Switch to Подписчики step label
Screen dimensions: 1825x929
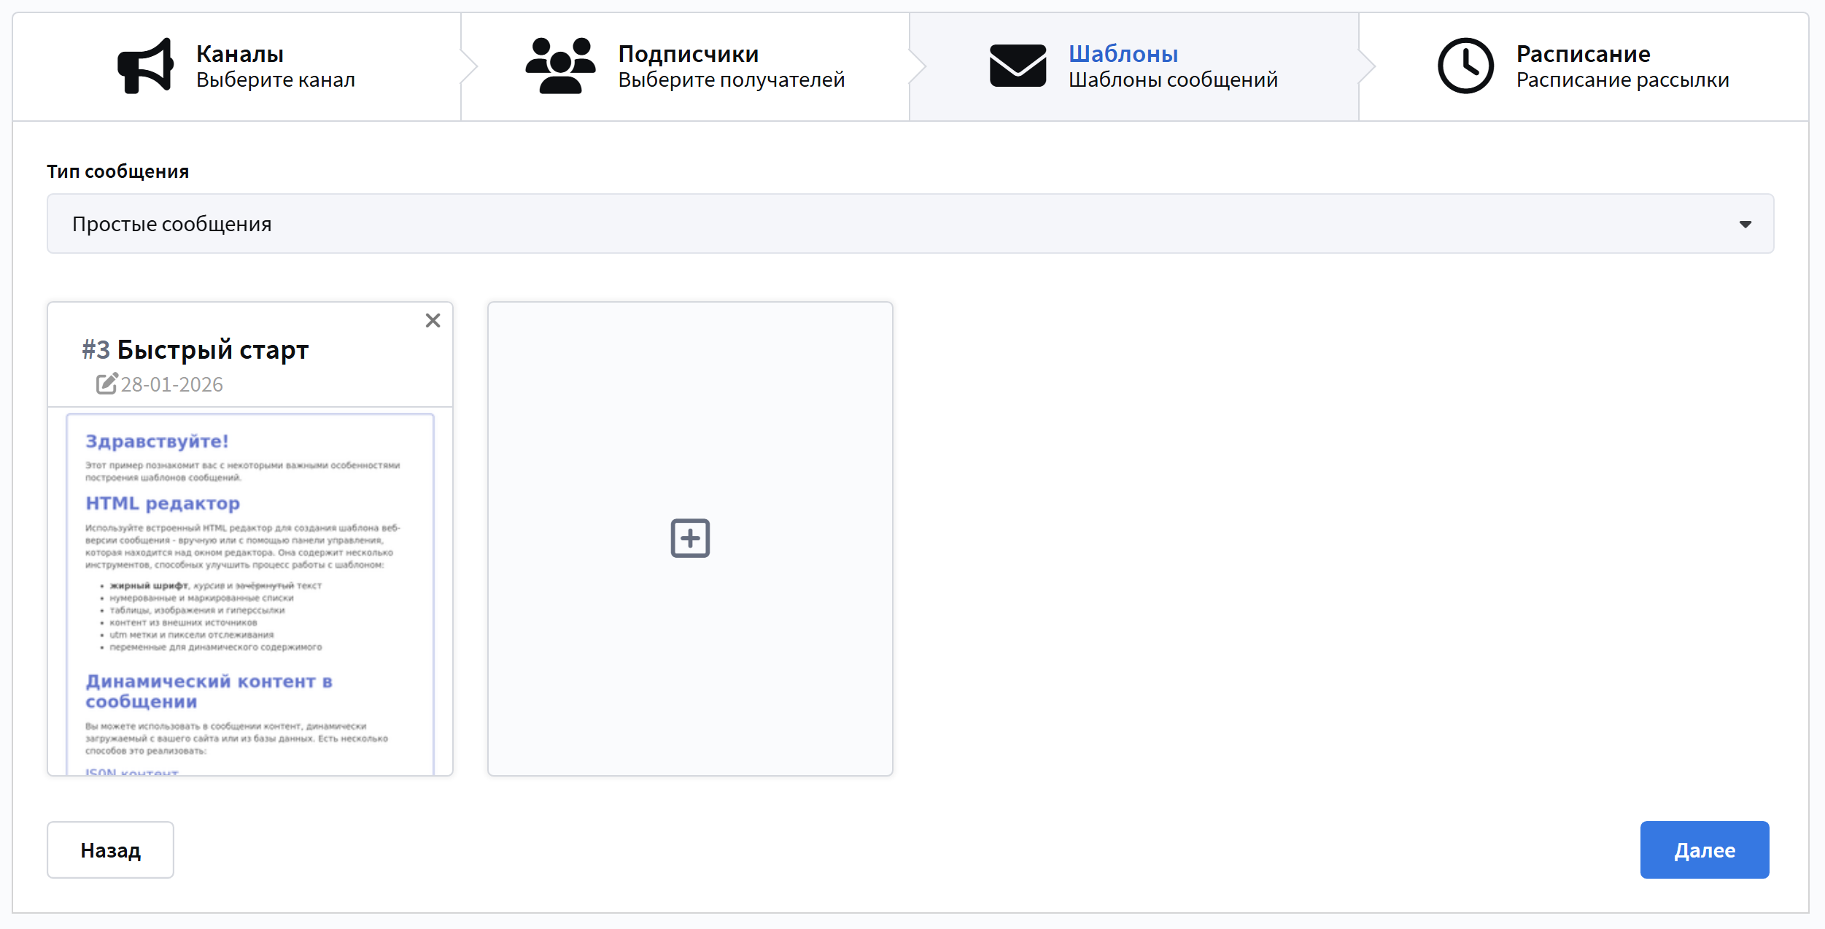pyautogui.click(x=688, y=54)
